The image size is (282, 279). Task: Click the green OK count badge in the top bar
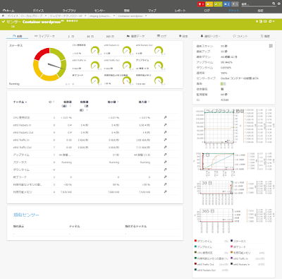click(218, 4)
